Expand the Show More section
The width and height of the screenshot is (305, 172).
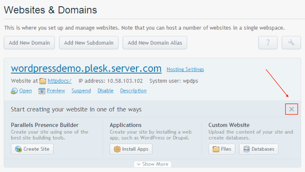point(152,164)
